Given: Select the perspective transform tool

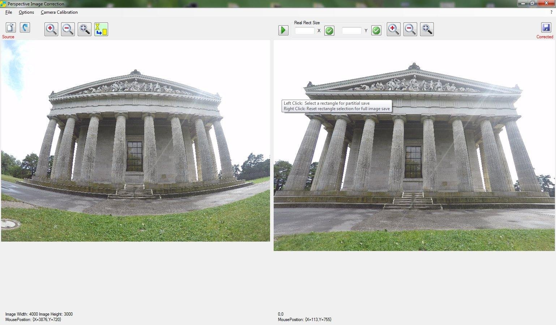Looking at the screenshot, I should click(101, 29).
